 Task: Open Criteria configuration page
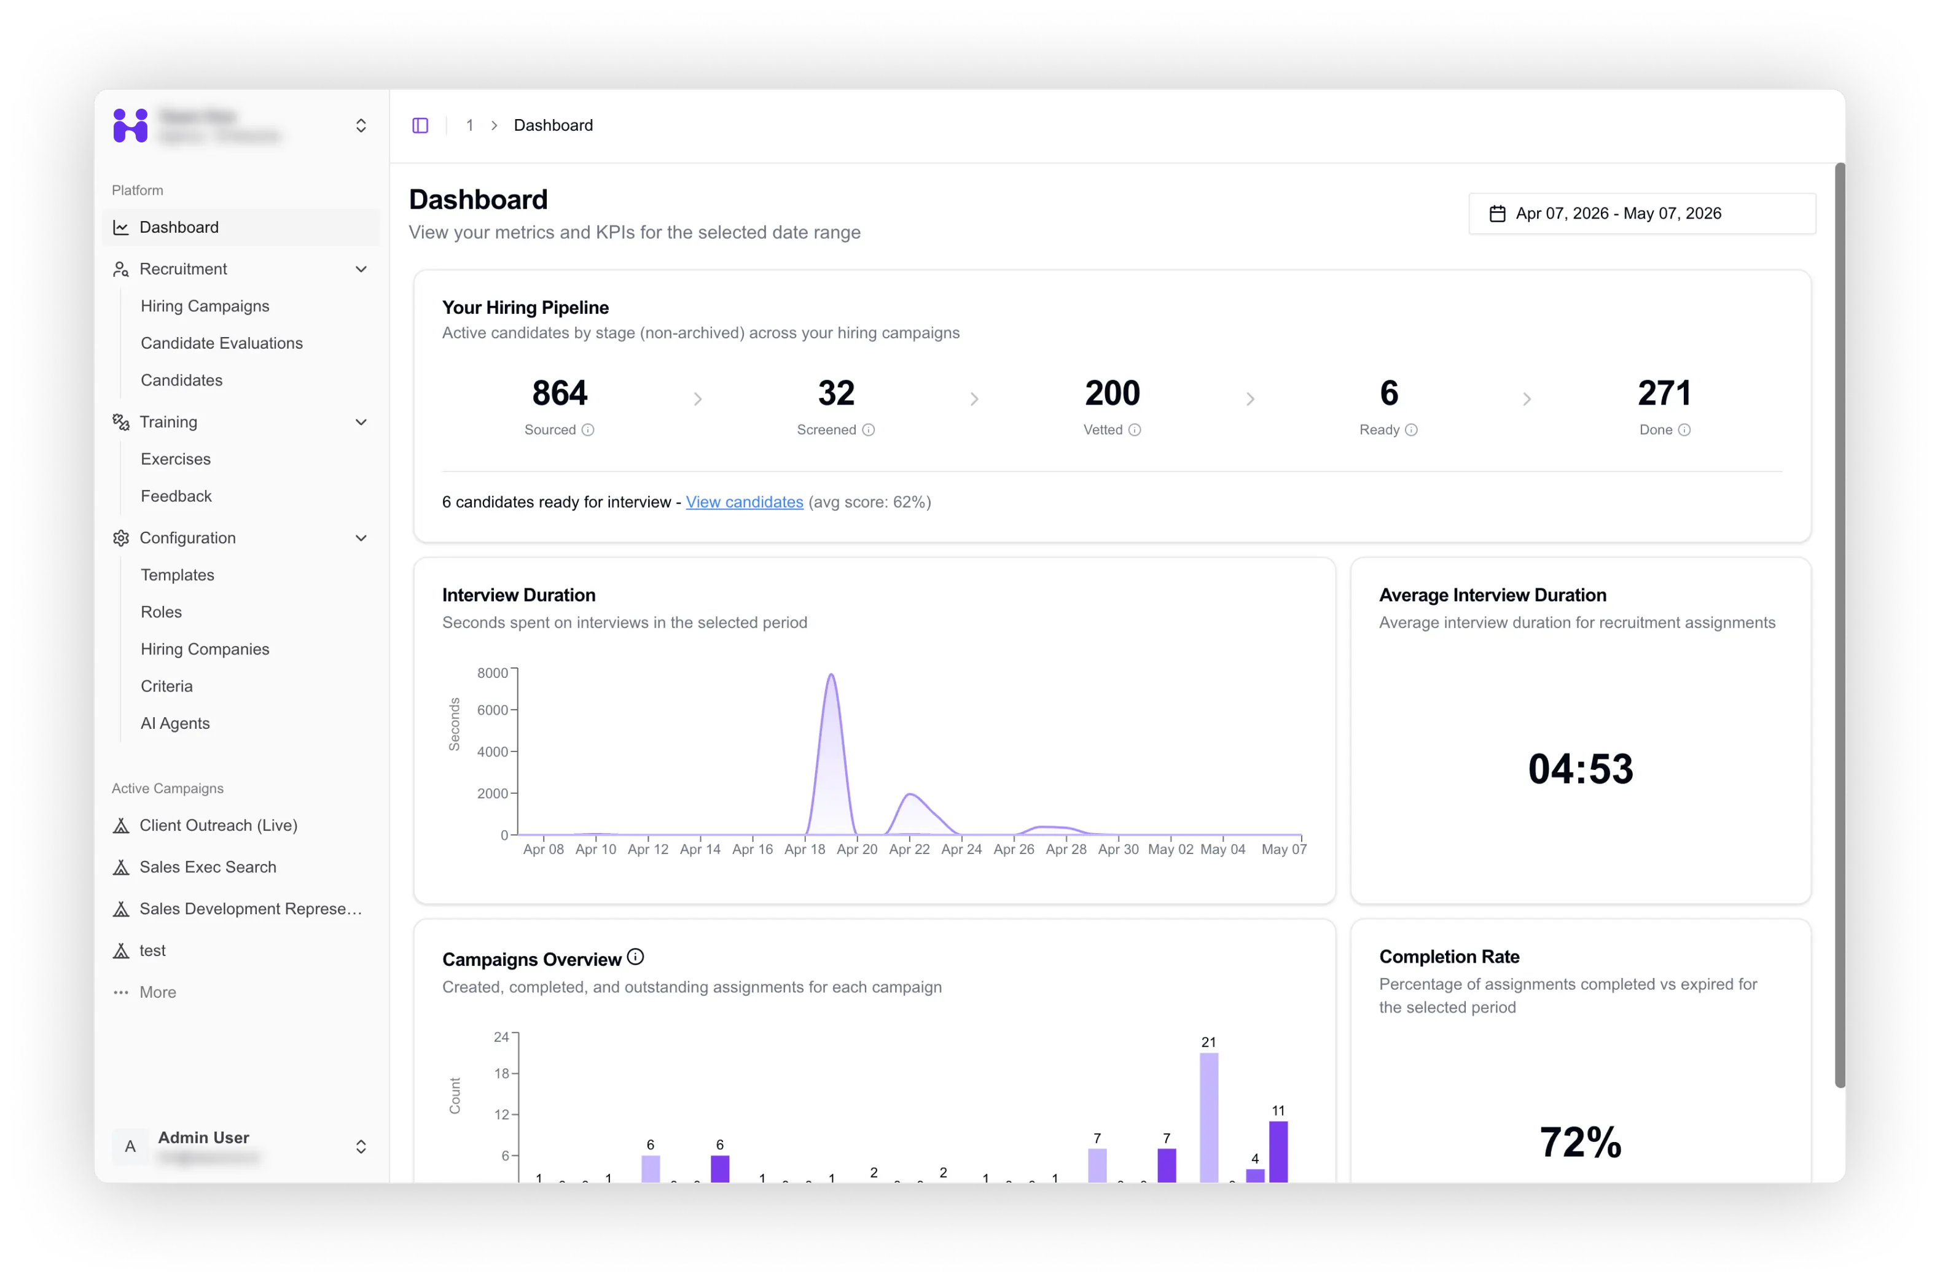pos(167,687)
